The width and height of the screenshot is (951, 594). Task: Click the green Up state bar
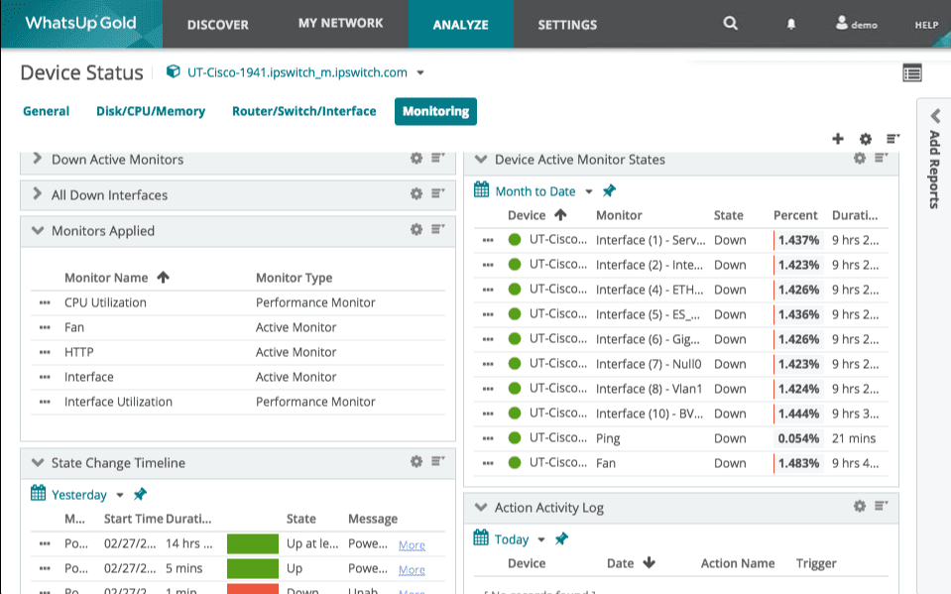pyautogui.click(x=254, y=569)
